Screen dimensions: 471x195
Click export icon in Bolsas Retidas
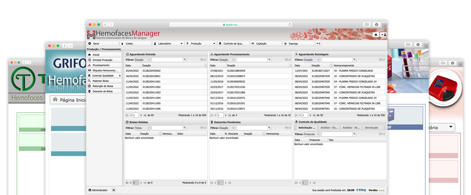tap(205, 128)
